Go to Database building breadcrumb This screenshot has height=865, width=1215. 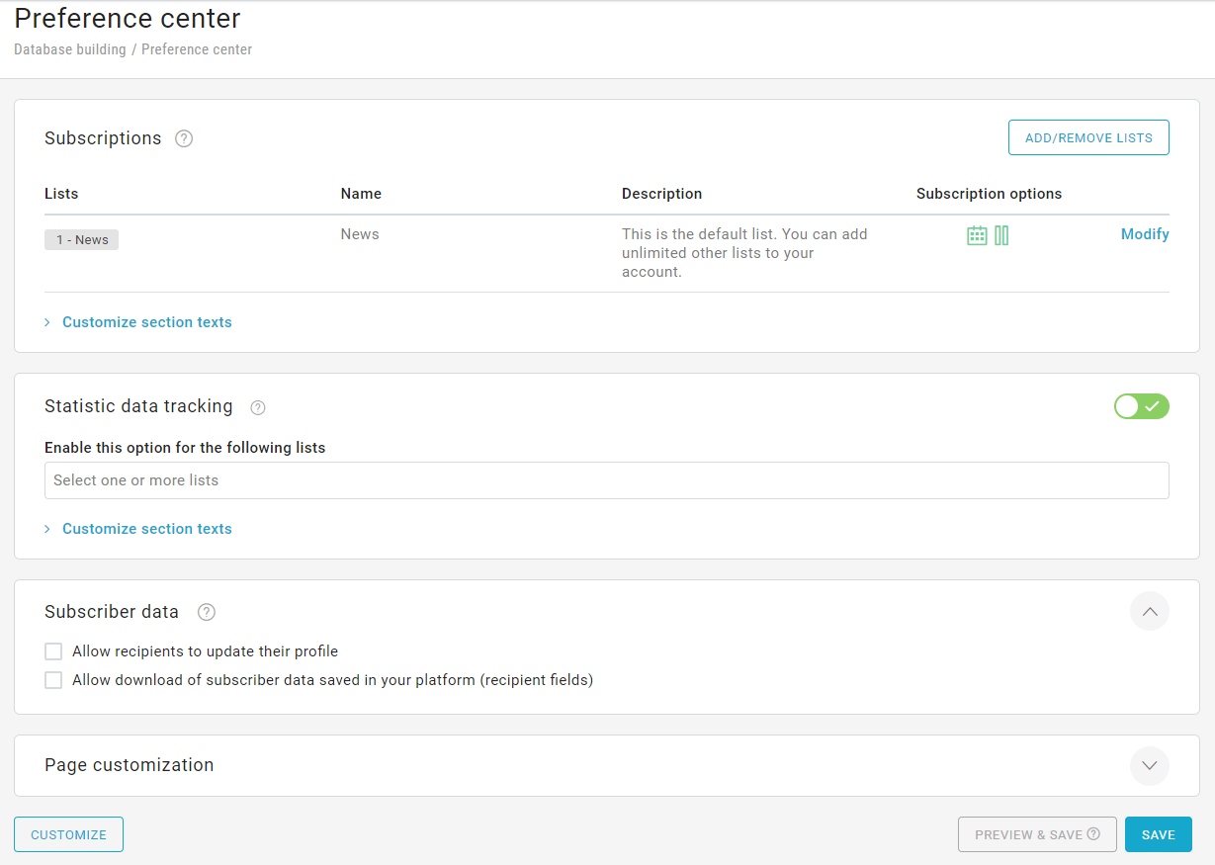point(70,49)
